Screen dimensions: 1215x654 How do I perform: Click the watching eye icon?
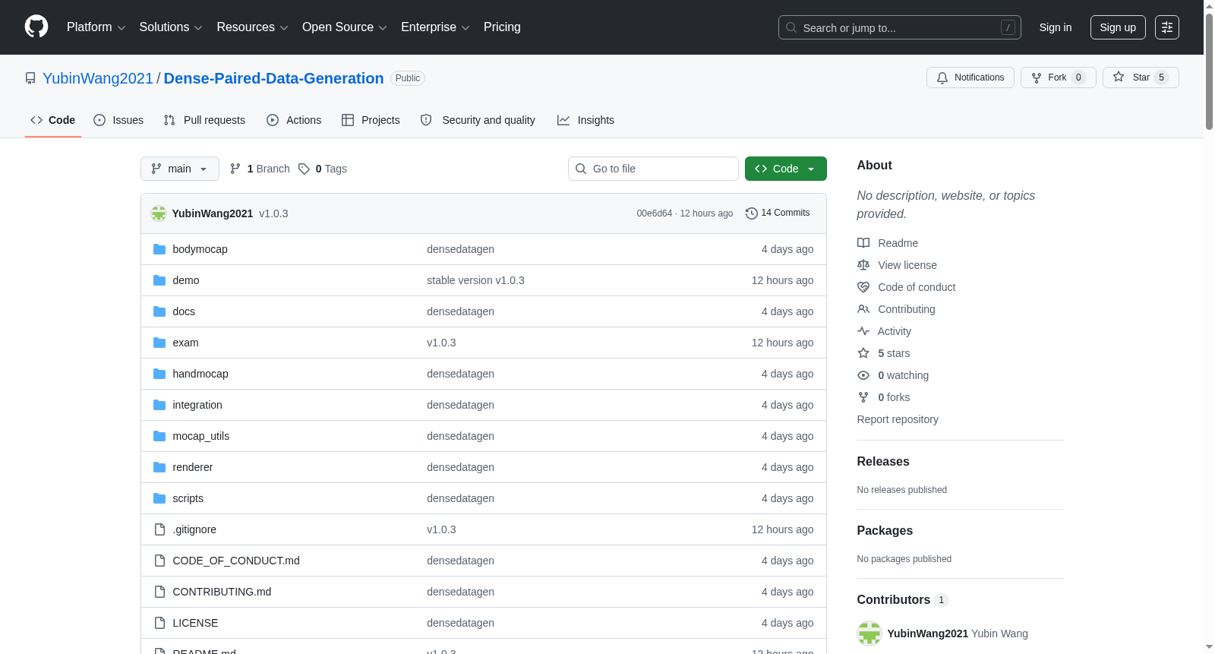(x=863, y=375)
